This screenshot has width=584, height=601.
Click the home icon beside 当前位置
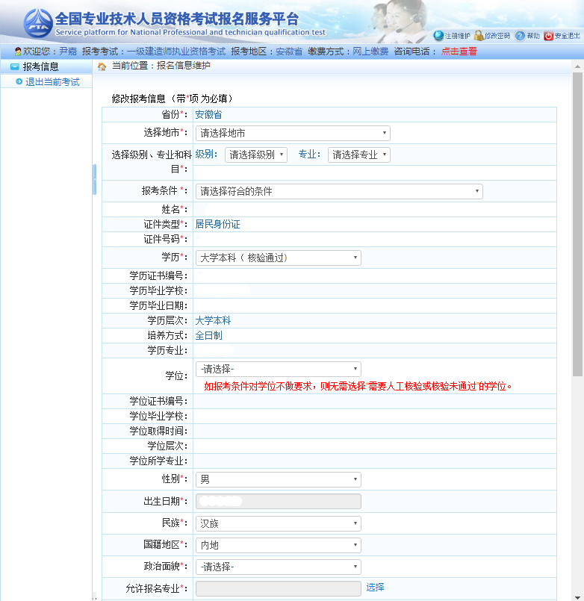[102, 66]
